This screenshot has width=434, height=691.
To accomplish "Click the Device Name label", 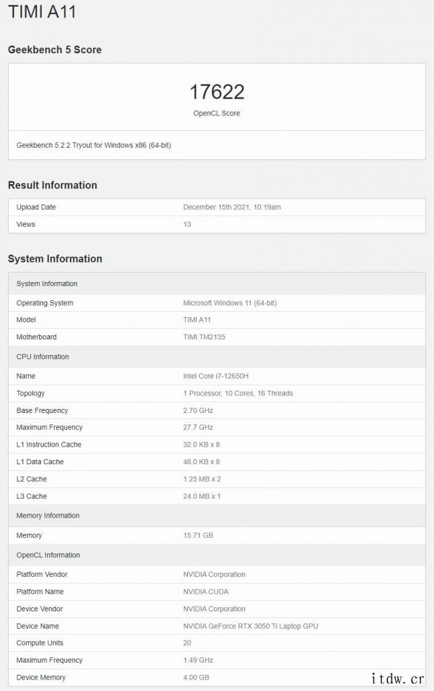I will pyautogui.click(x=38, y=626).
